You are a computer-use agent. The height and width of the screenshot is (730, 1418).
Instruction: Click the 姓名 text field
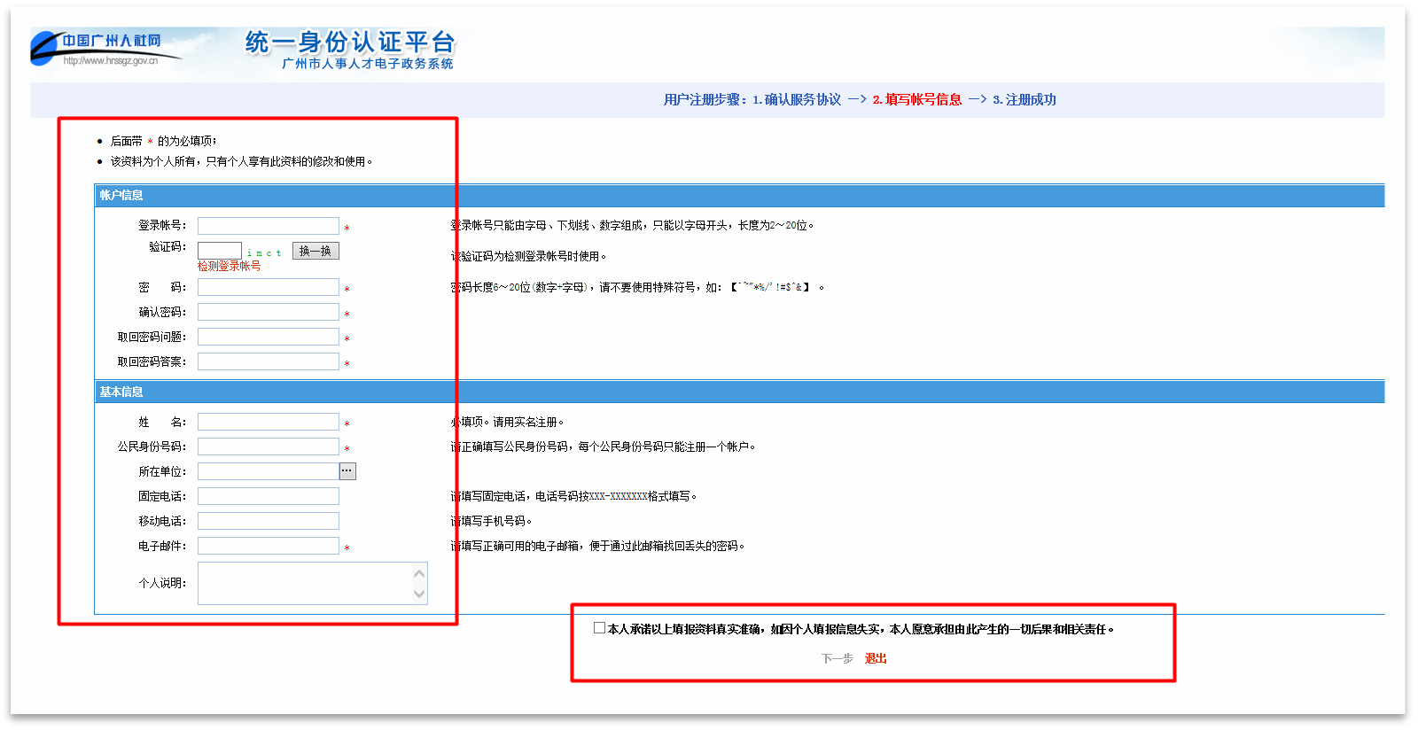pos(268,422)
